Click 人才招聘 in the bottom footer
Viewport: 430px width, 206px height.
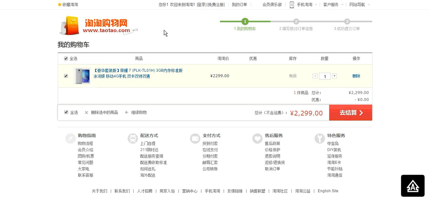click(x=145, y=191)
